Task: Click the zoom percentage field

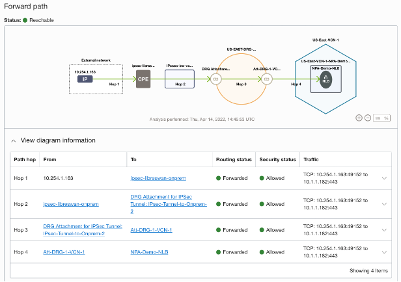Action: (x=381, y=118)
